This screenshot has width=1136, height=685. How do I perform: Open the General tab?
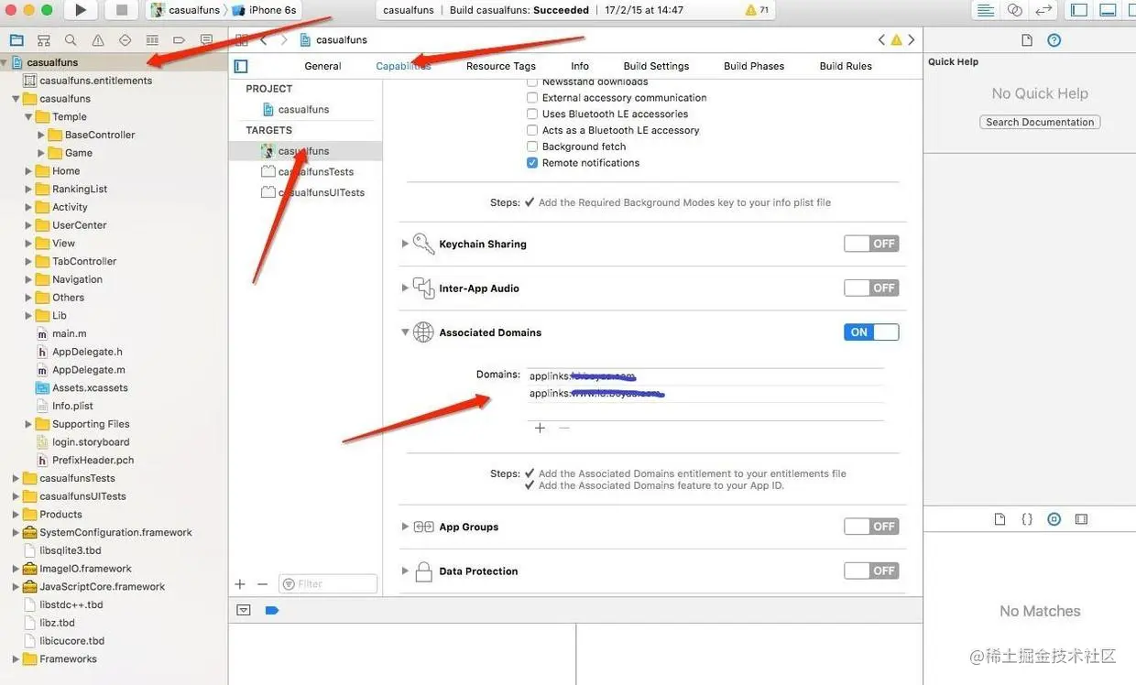coord(322,66)
